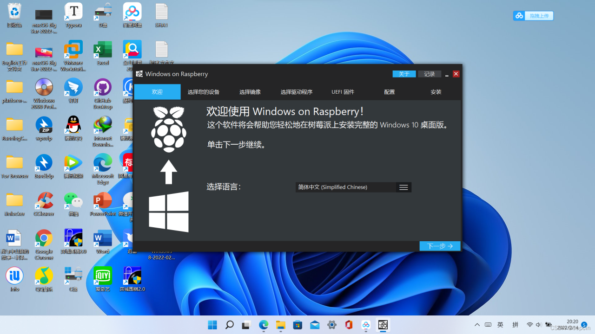
Task: Open Microsoft Store from the taskbar
Action: coord(297,325)
